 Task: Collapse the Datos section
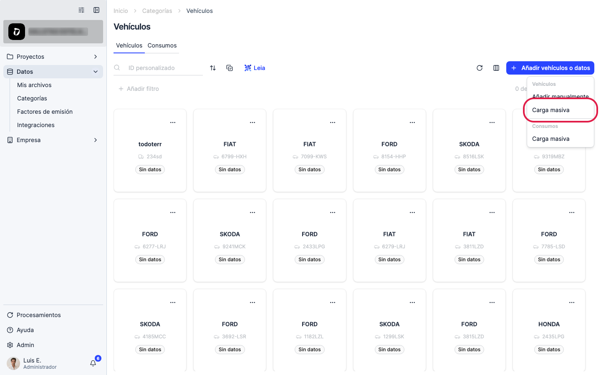click(x=53, y=72)
